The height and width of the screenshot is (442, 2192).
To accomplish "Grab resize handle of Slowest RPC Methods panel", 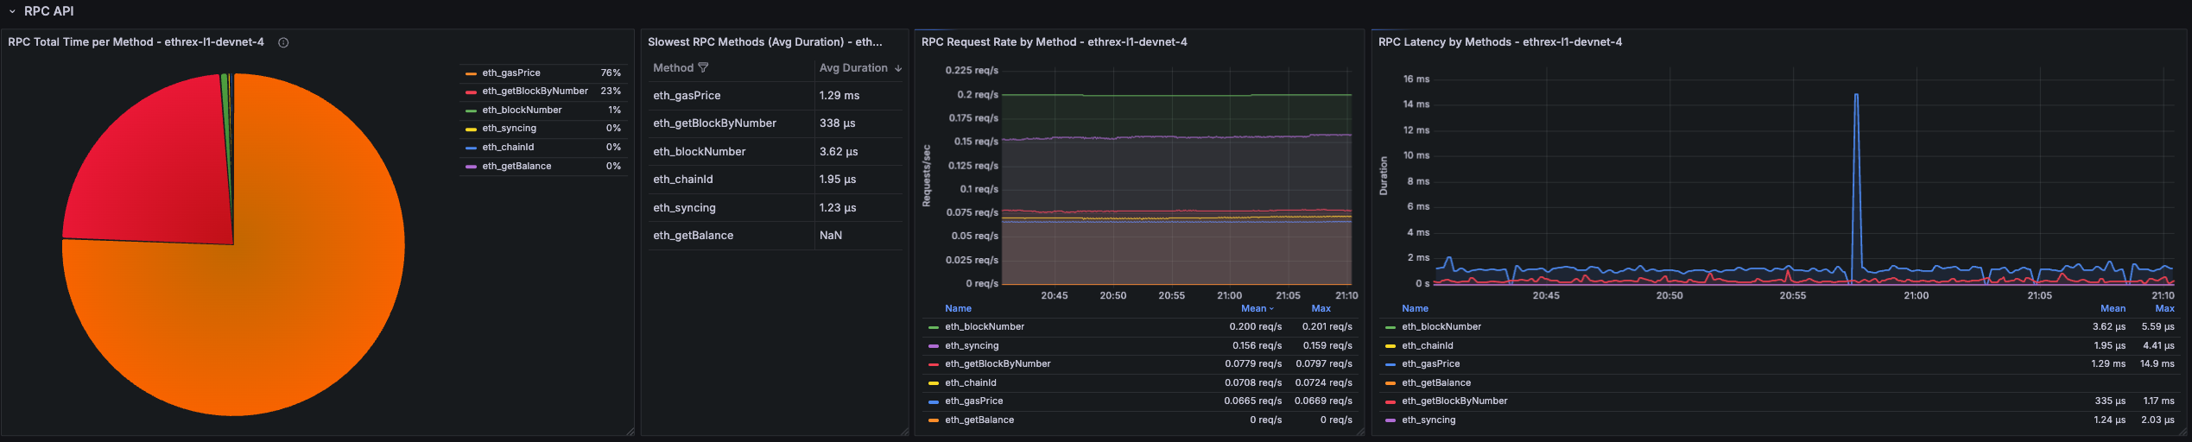I will pyautogui.click(x=904, y=431).
